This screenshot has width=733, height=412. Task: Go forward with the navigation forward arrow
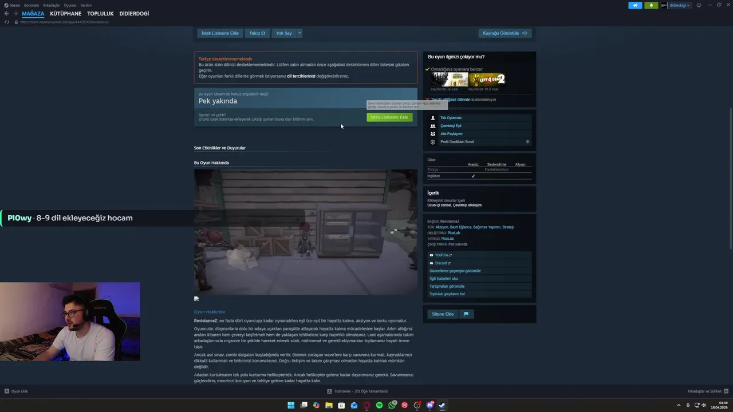point(15,14)
